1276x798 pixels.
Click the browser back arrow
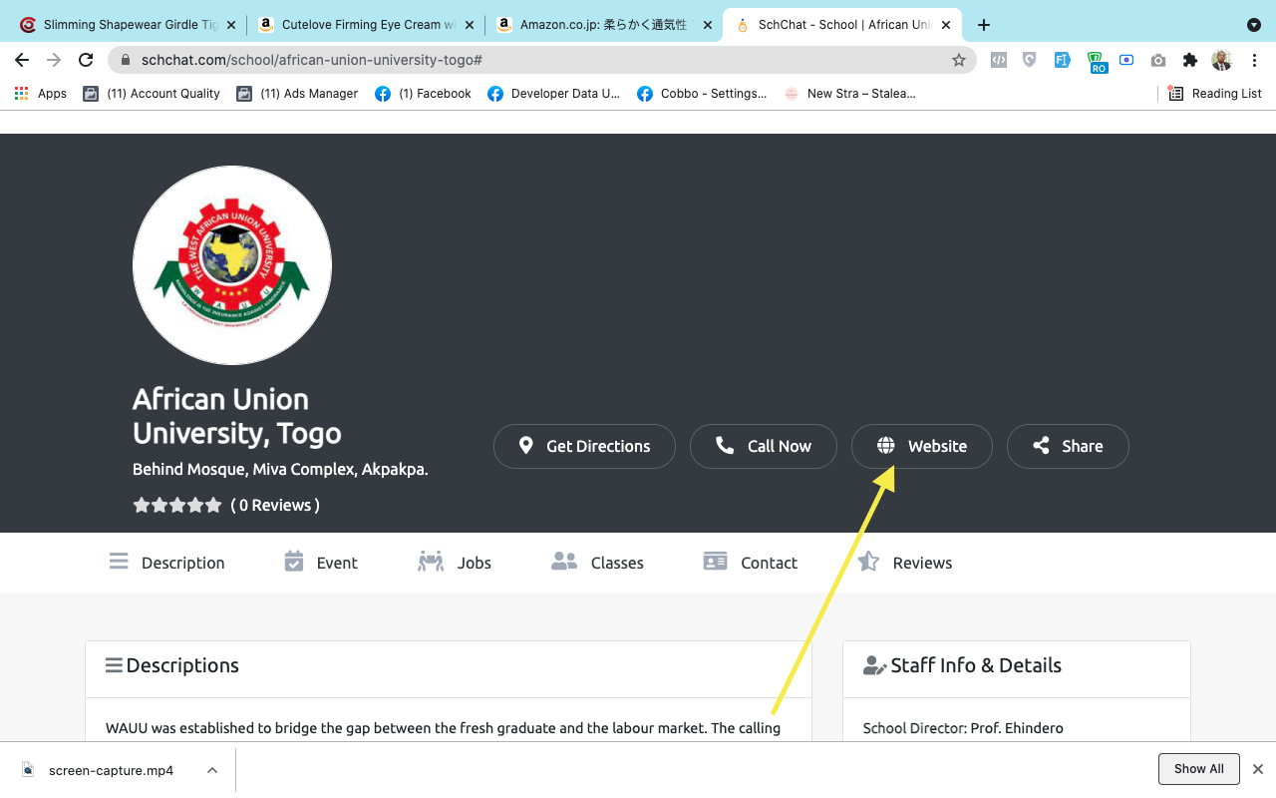click(22, 60)
